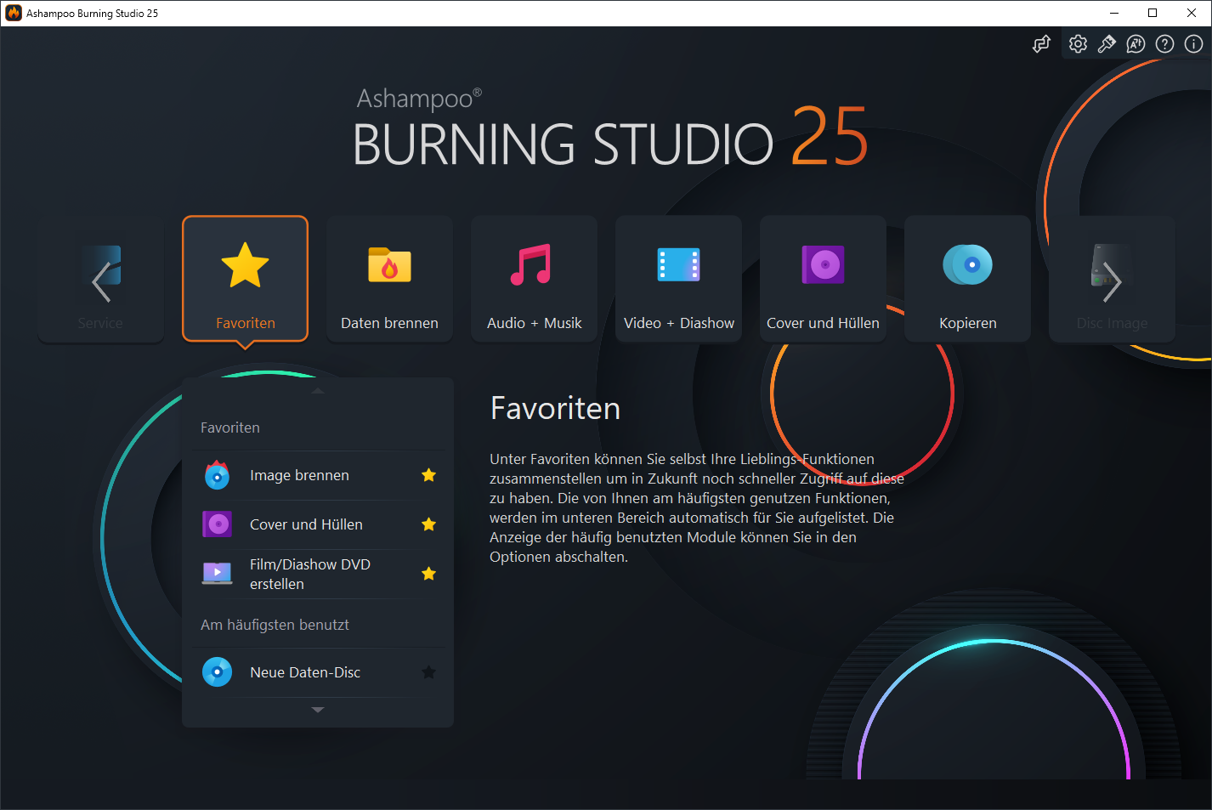Open the info circle icon
The image size is (1212, 810).
[x=1193, y=44]
